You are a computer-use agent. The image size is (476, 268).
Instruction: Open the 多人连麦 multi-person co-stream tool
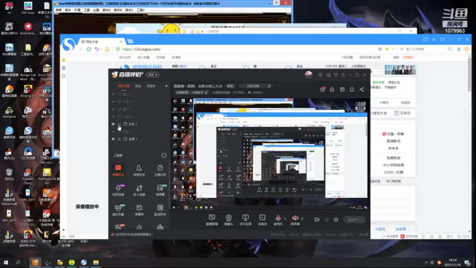pos(139,189)
